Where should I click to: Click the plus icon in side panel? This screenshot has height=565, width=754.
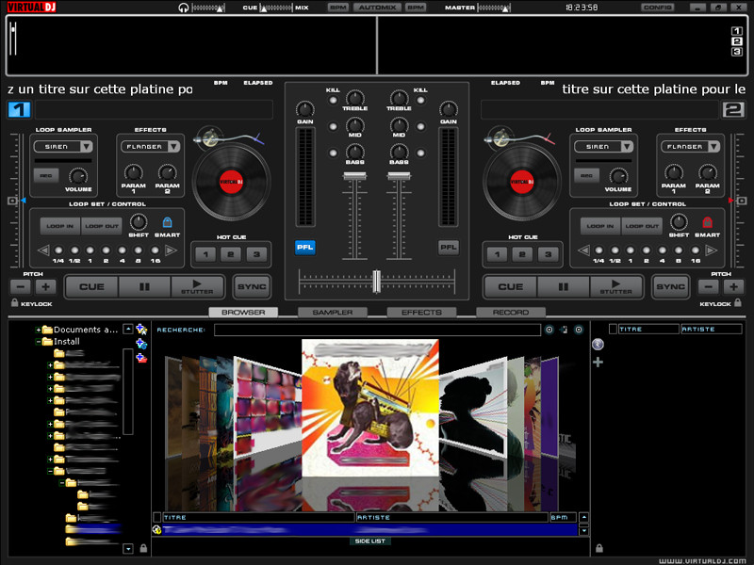[x=598, y=363]
